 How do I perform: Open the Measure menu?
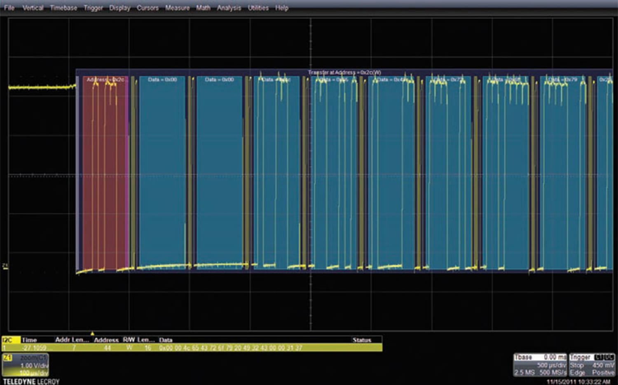[x=177, y=7]
